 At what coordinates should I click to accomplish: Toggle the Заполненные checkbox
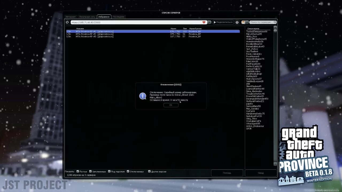(91, 171)
